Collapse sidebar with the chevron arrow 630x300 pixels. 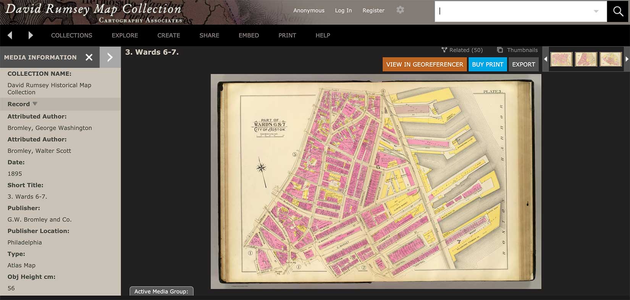pos(110,57)
